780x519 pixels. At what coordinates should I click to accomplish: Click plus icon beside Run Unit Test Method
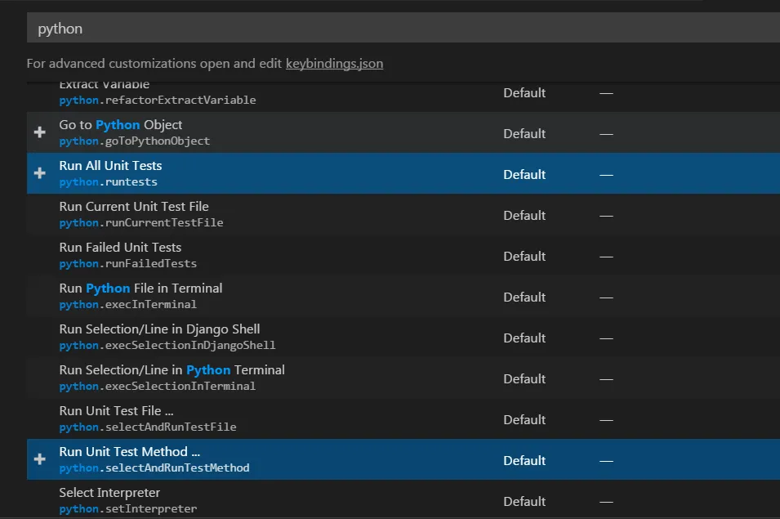pyautogui.click(x=39, y=459)
